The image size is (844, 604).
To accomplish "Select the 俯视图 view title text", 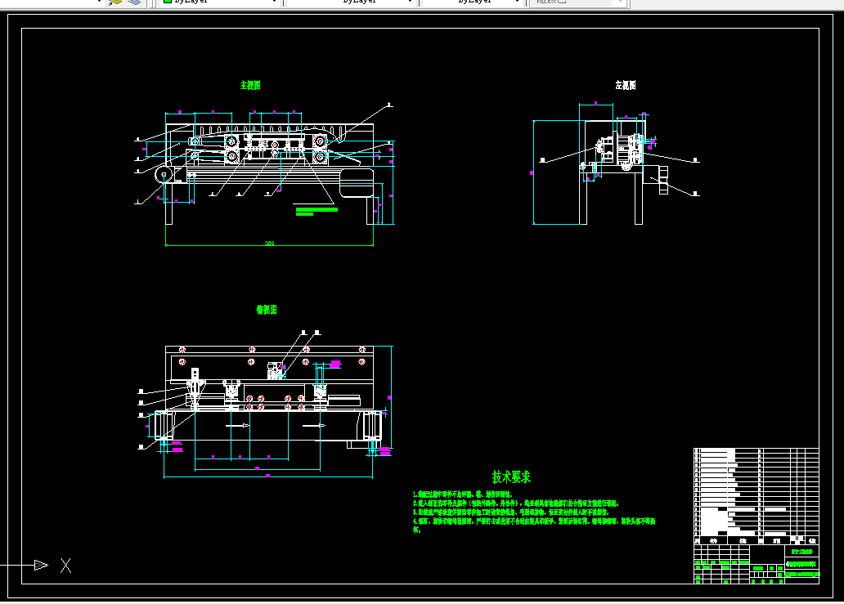I will (267, 310).
